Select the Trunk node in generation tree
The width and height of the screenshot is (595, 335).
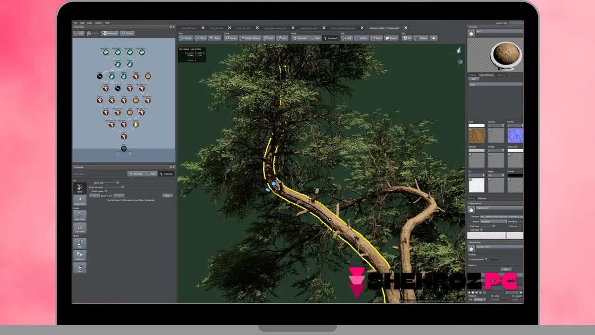tap(124, 136)
